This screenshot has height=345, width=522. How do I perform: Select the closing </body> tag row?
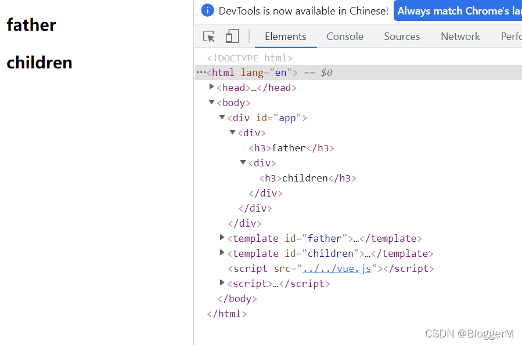point(237,299)
